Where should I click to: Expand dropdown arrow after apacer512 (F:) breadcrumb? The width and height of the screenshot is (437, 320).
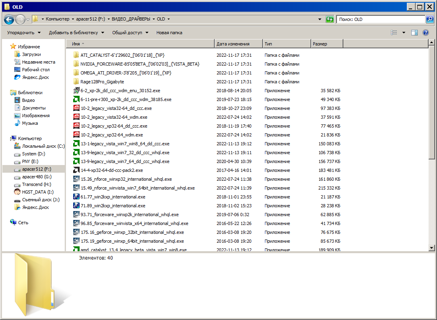click(x=109, y=19)
